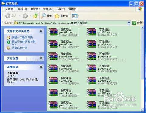Select the part12.rar archive icon
Image resolution: width=146 pixels, height=113 pixels.
pos(92,93)
